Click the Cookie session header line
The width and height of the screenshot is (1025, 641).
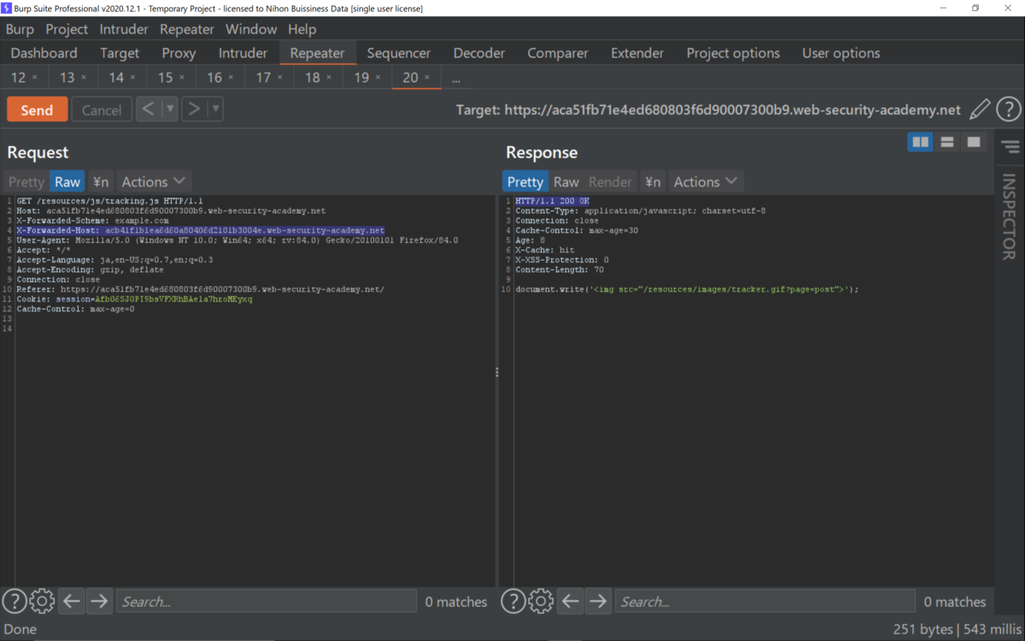coord(134,299)
